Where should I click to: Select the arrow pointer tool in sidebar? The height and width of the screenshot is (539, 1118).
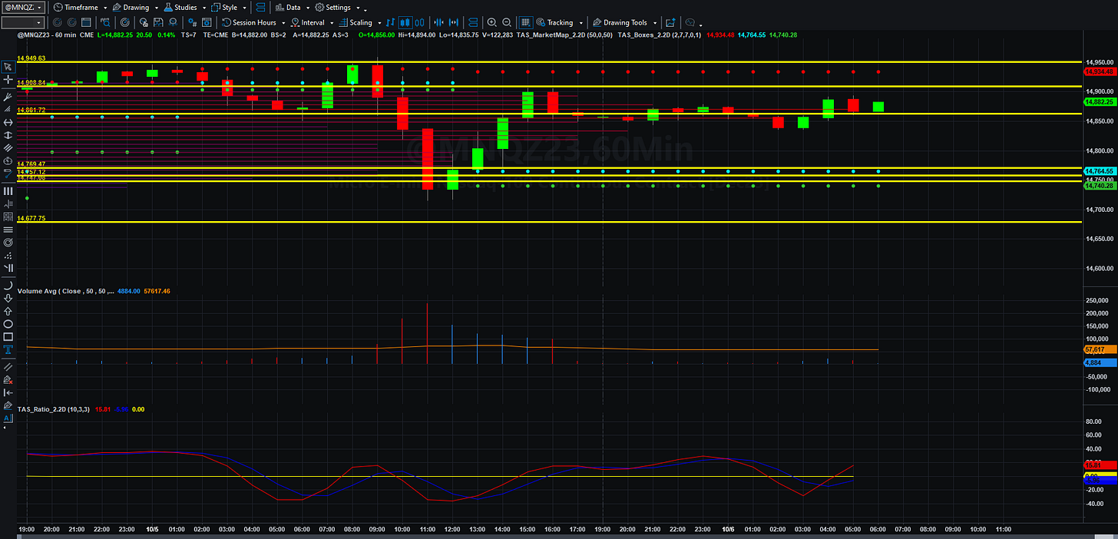8,67
